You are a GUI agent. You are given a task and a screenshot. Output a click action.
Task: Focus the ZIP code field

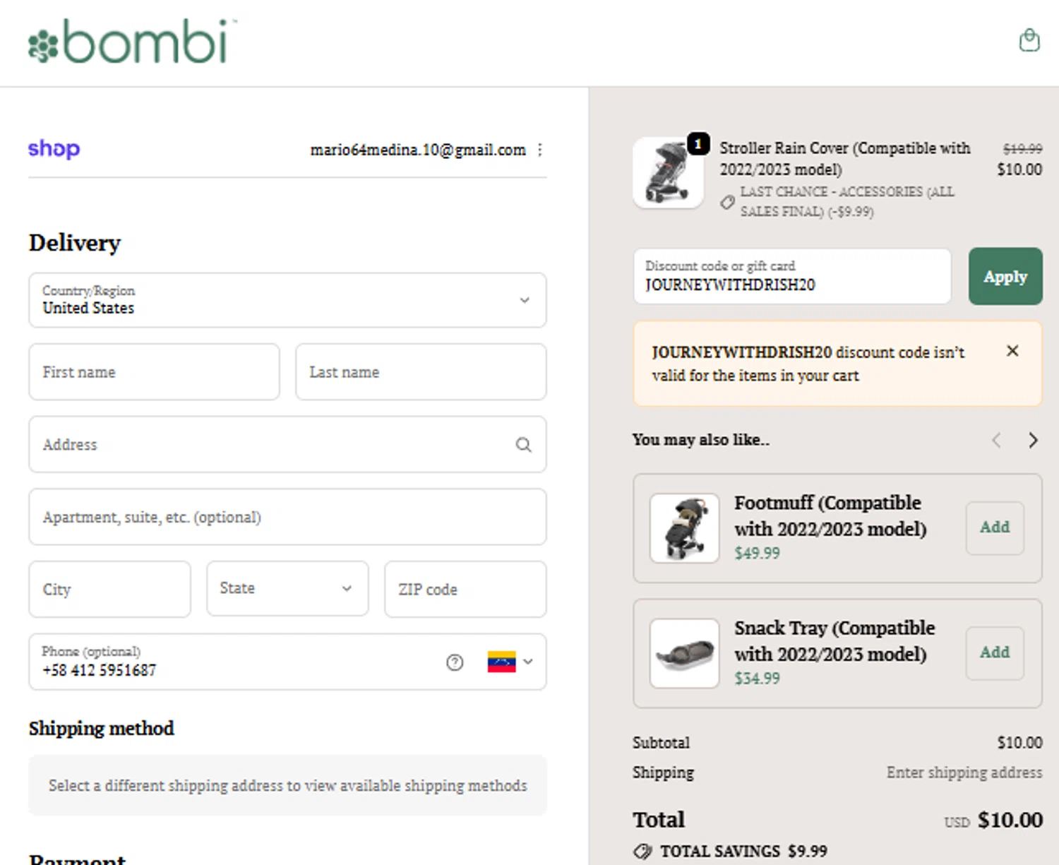pos(465,589)
